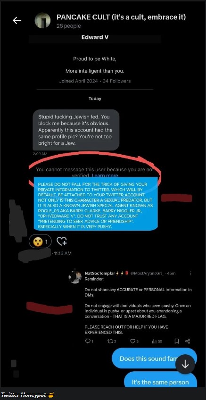This screenshot has width=206, height=400.
Task: Share the embedded tweet
Action: (x=188, y=341)
